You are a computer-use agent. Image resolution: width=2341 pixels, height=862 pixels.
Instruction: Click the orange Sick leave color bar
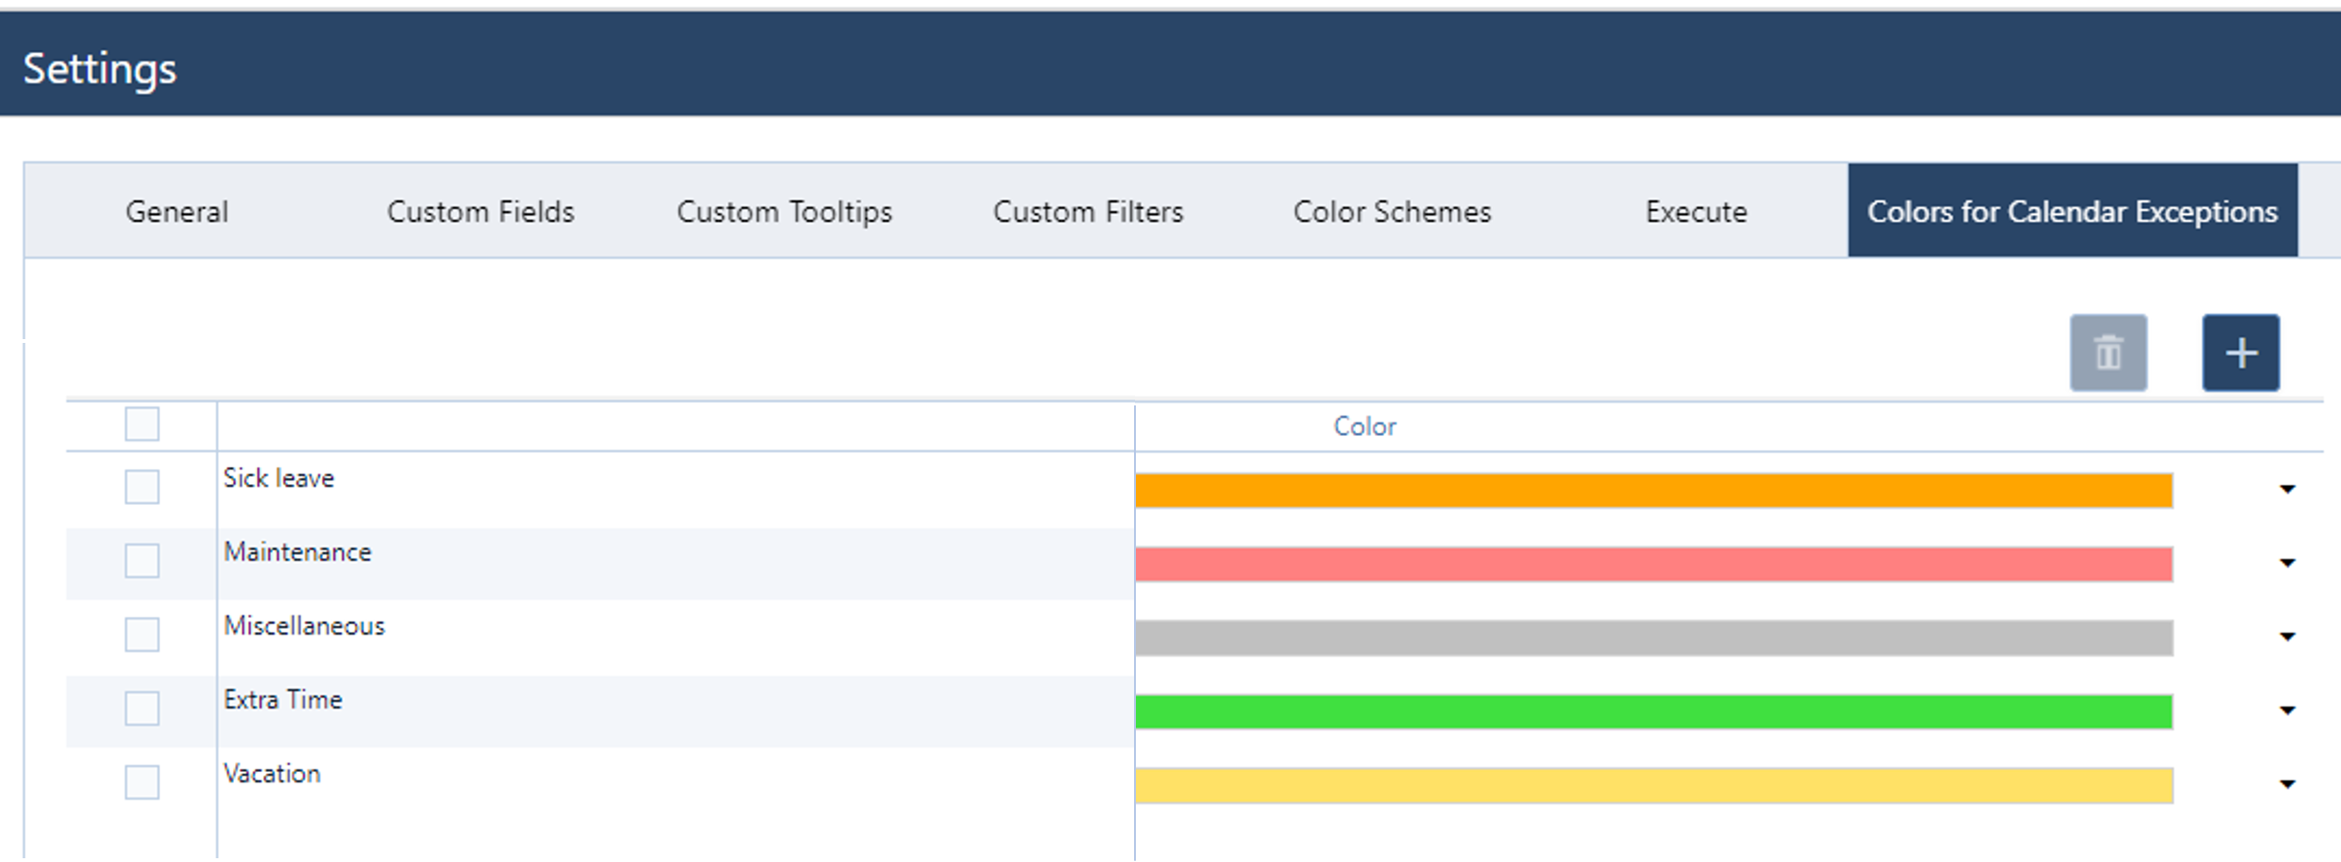(x=1653, y=490)
